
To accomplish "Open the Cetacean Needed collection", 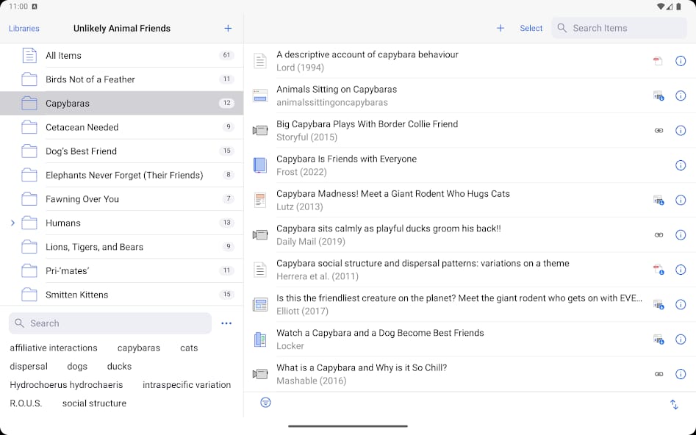I will [82, 127].
